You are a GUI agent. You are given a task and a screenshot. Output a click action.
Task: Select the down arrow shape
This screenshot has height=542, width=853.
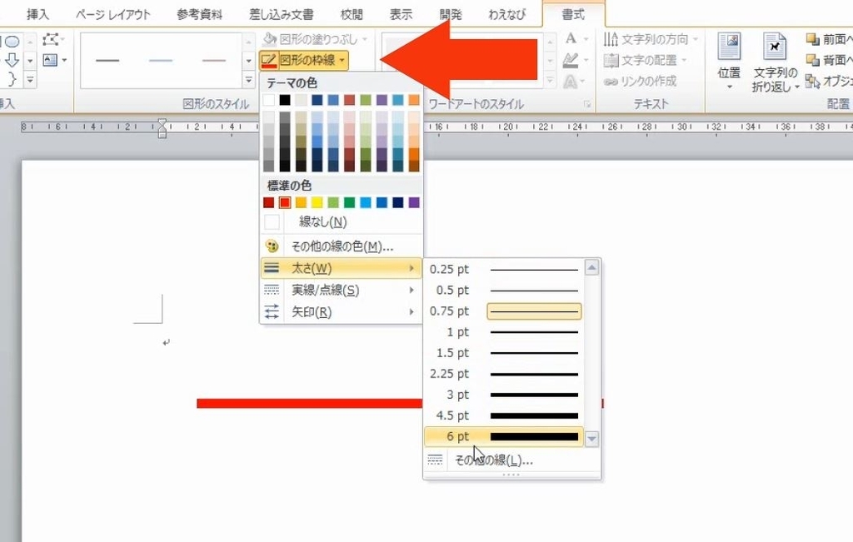coord(11,59)
